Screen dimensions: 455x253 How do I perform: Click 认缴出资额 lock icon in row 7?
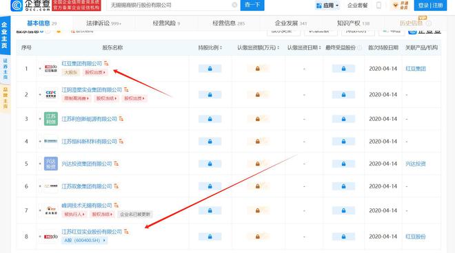(258, 210)
